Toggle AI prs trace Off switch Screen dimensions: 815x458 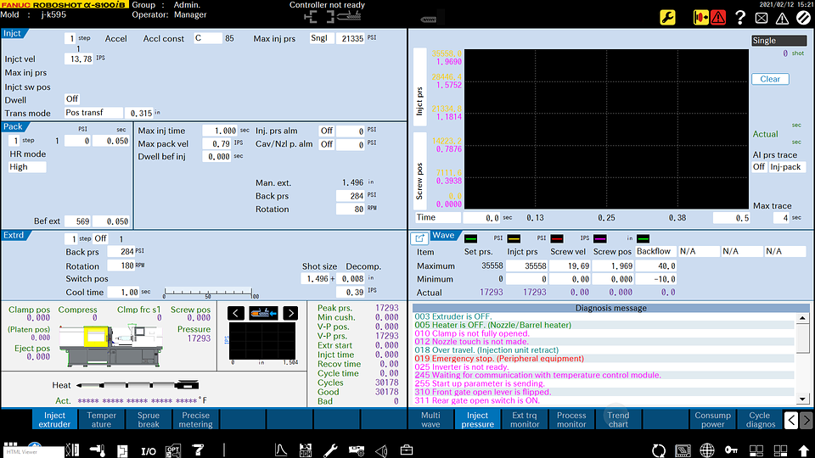click(759, 167)
